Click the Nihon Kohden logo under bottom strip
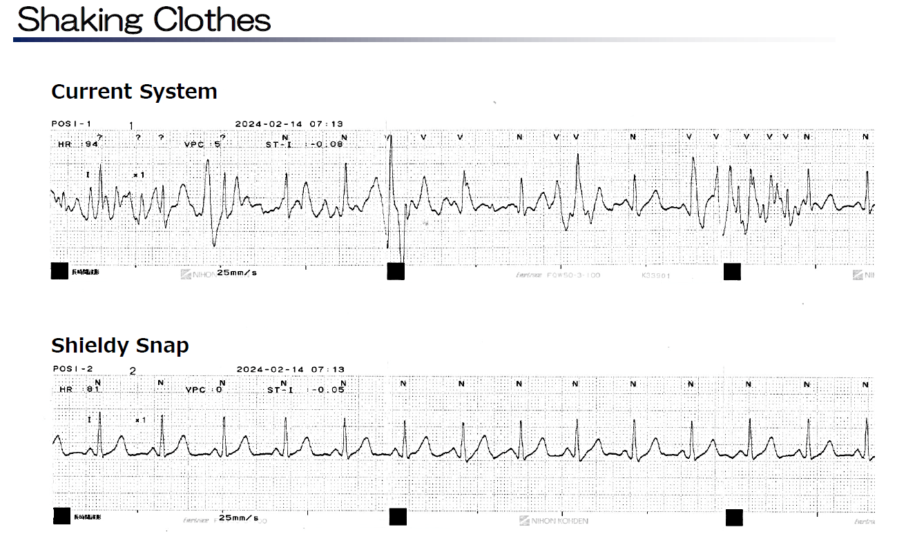Viewport: 906px width, 543px height. point(554,520)
